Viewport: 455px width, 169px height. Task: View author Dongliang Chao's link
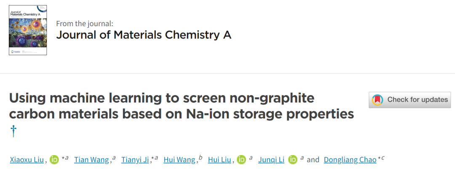coord(350,160)
